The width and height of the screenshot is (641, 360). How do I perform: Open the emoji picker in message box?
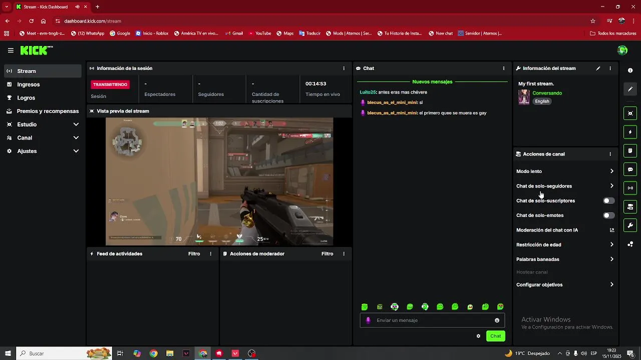(497, 320)
